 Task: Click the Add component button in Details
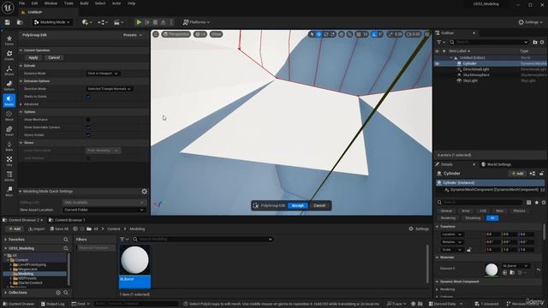pos(517,174)
